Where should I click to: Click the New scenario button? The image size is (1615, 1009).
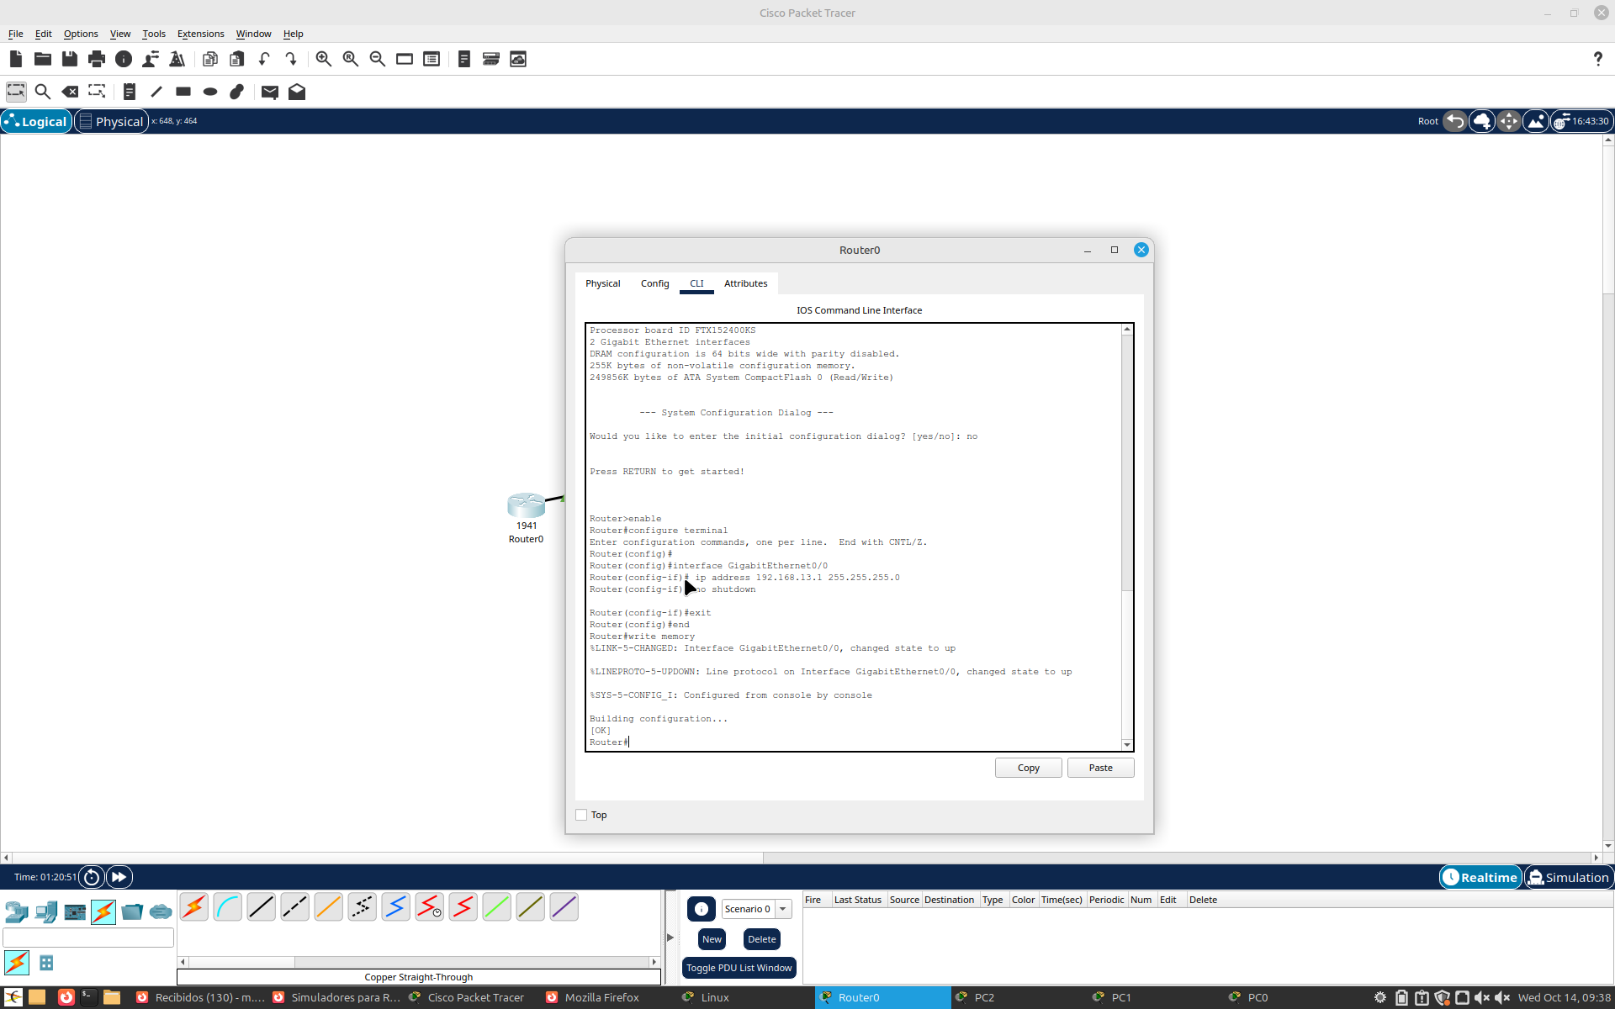[x=712, y=939]
